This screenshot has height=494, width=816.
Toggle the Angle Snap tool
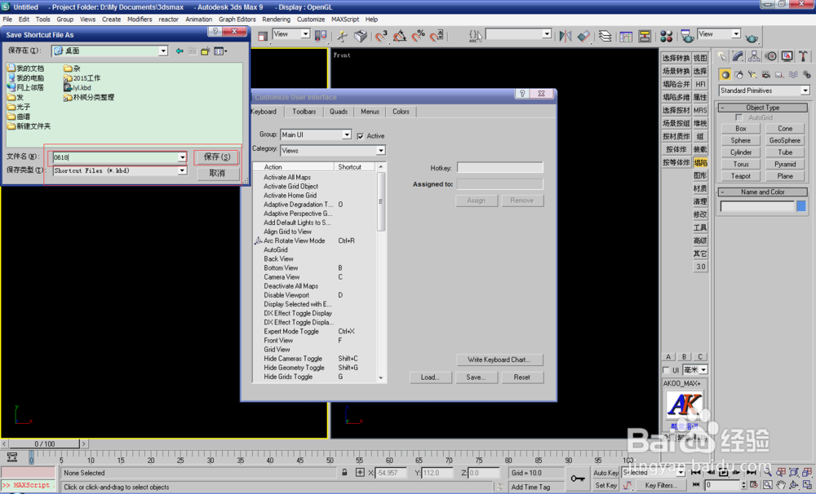click(400, 36)
